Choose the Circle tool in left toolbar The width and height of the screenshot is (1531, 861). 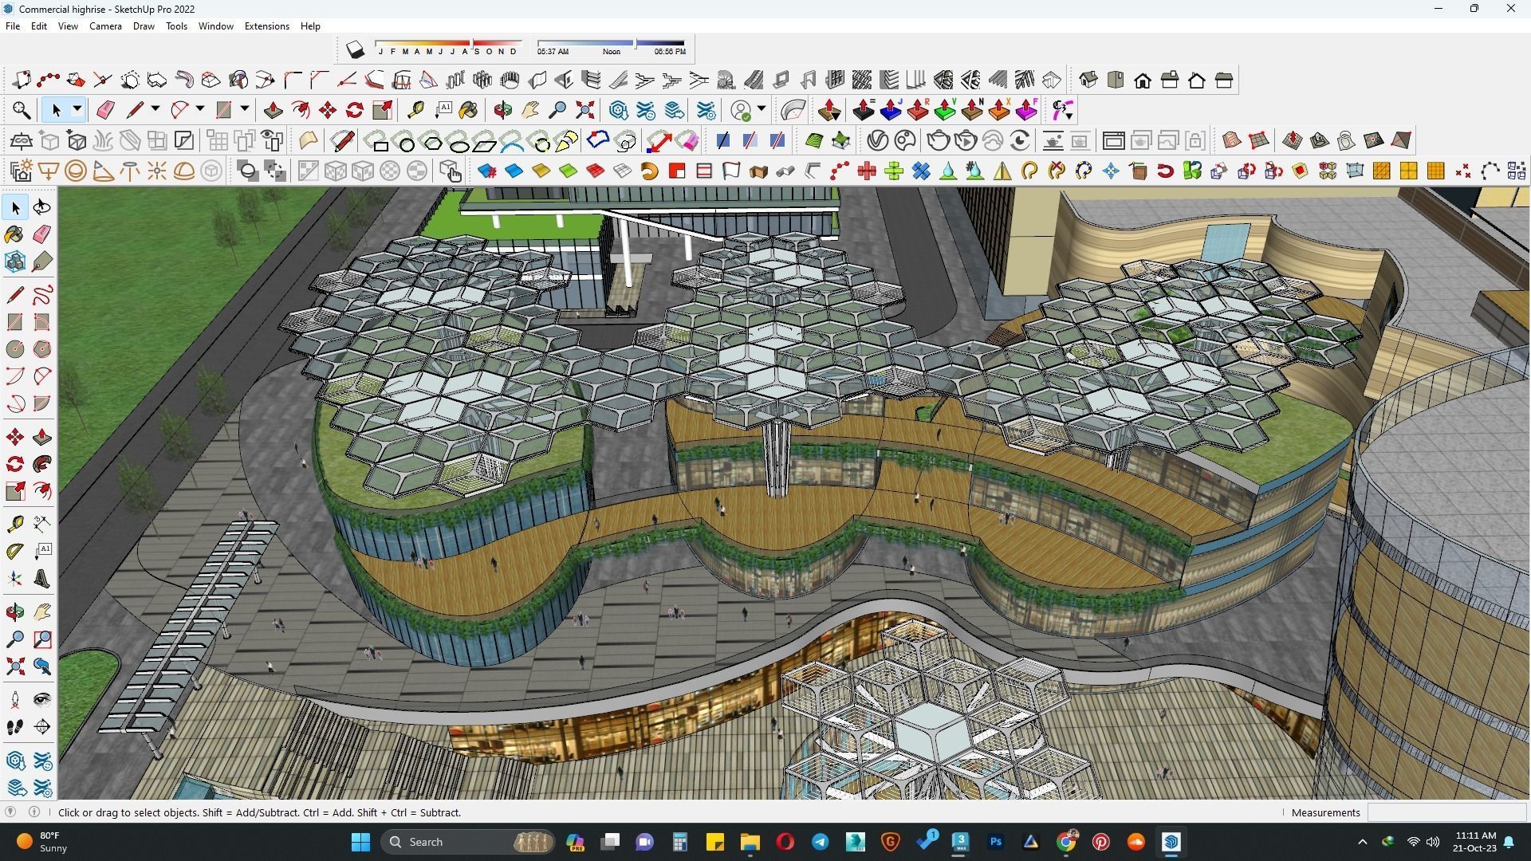click(x=15, y=349)
